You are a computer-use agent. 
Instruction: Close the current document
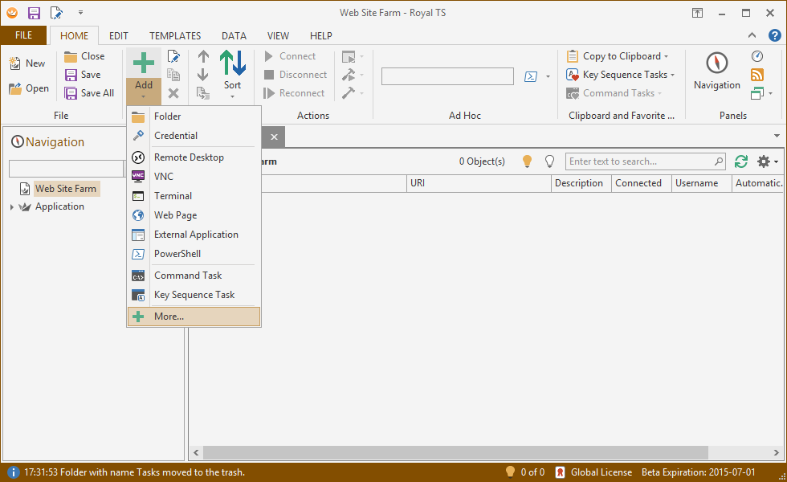(84, 56)
